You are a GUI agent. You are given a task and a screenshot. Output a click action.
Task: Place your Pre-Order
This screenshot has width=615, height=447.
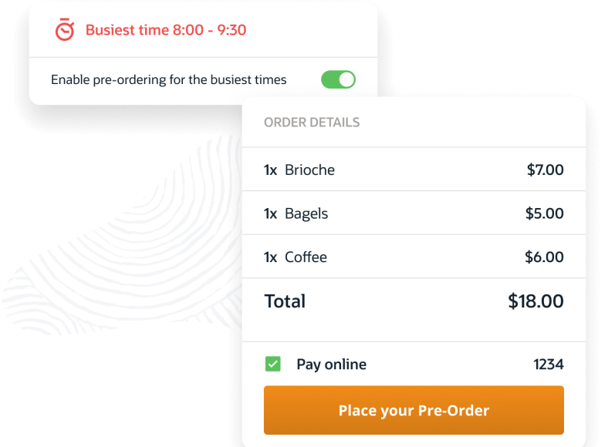click(x=414, y=410)
